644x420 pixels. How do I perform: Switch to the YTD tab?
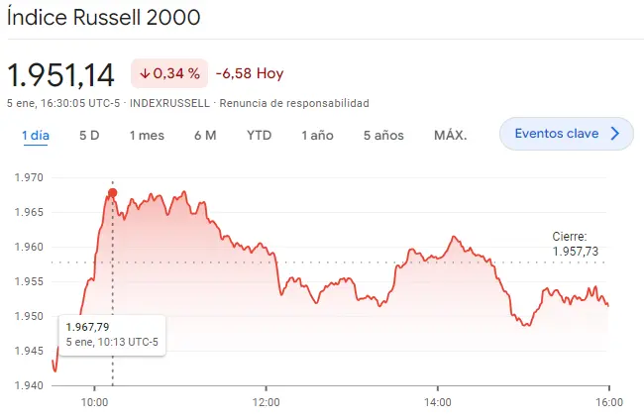point(259,135)
